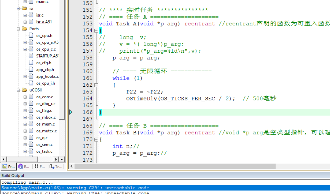Click the os_cpu.h file icon
The image size is (330, 194).
pyautogui.click(x=31, y=36)
